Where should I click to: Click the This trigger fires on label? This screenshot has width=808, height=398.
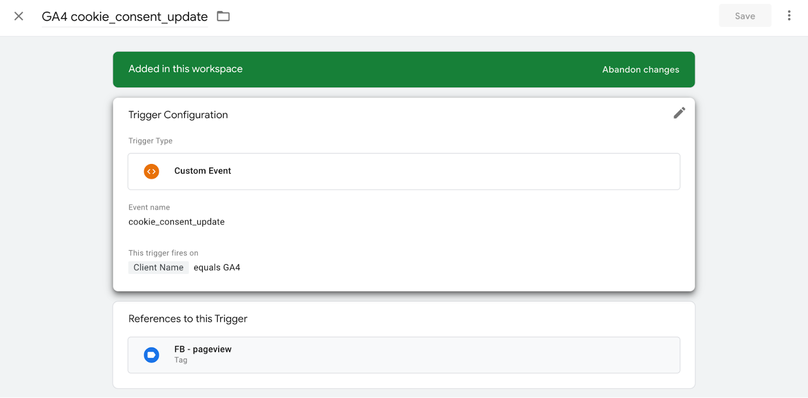tap(163, 253)
